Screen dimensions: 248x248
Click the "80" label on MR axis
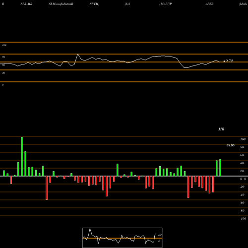click(x=242, y=147)
